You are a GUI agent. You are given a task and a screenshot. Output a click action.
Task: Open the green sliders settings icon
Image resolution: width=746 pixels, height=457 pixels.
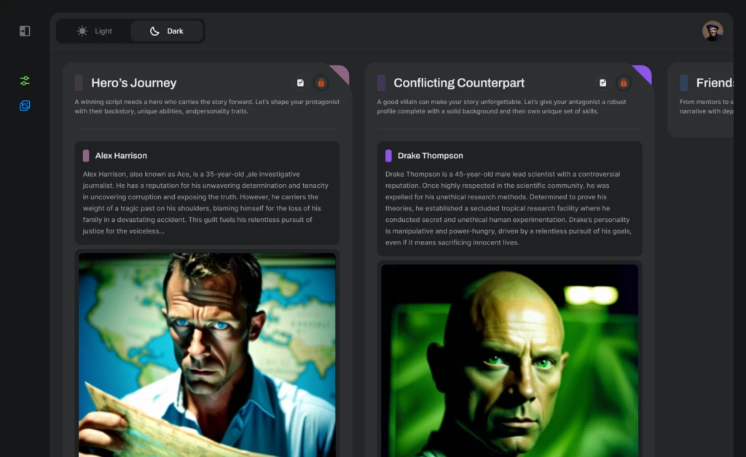click(25, 81)
